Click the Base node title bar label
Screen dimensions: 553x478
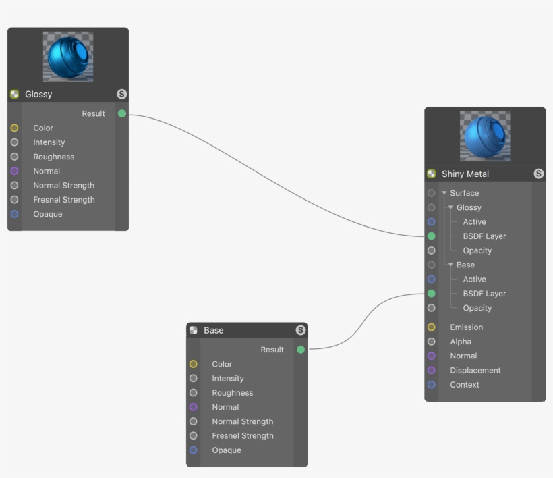(x=214, y=331)
